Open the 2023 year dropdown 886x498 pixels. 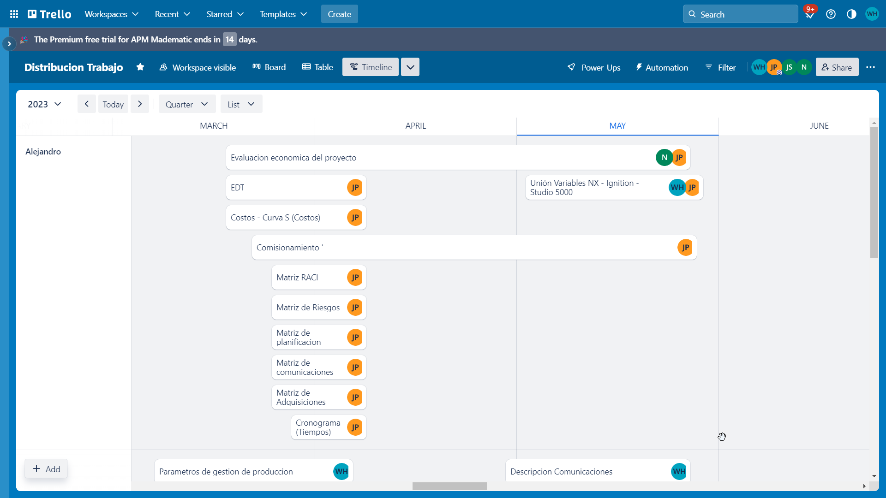tap(44, 104)
